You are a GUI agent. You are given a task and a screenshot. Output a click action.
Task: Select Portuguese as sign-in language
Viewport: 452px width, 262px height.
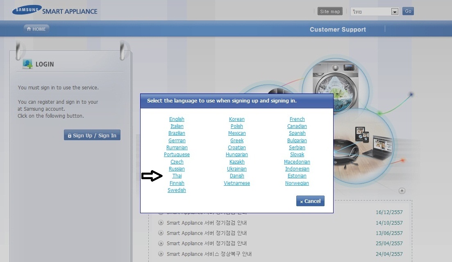(x=177, y=155)
